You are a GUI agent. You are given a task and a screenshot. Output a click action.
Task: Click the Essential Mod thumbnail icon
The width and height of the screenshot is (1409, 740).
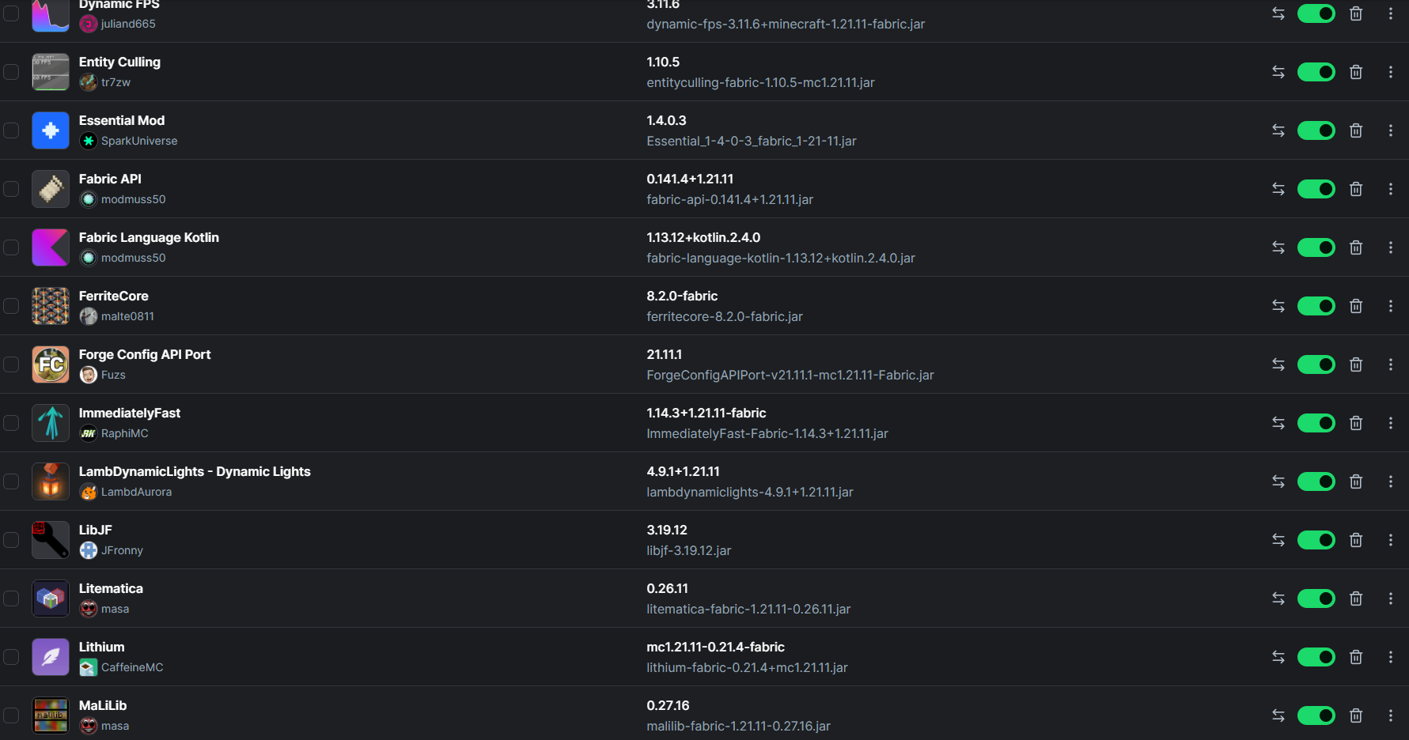point(51,130)
